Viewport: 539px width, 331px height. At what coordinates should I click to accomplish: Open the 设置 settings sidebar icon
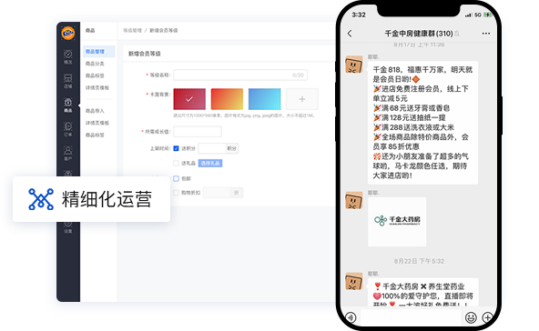68,227
